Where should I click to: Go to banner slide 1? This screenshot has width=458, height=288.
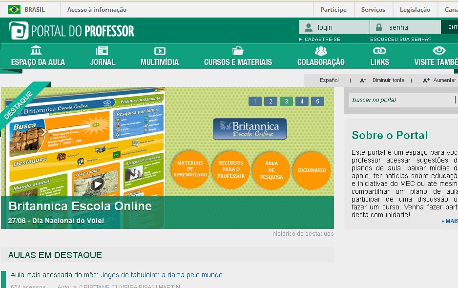(255, 102)
